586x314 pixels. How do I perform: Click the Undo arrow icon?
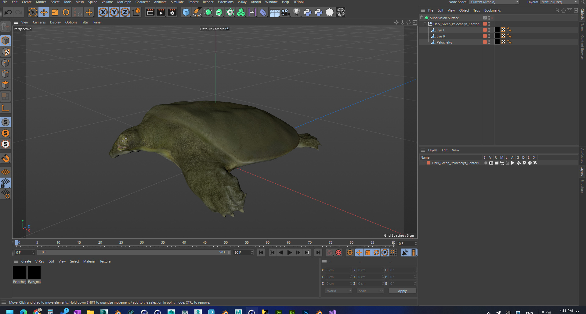tap(8, 12)
